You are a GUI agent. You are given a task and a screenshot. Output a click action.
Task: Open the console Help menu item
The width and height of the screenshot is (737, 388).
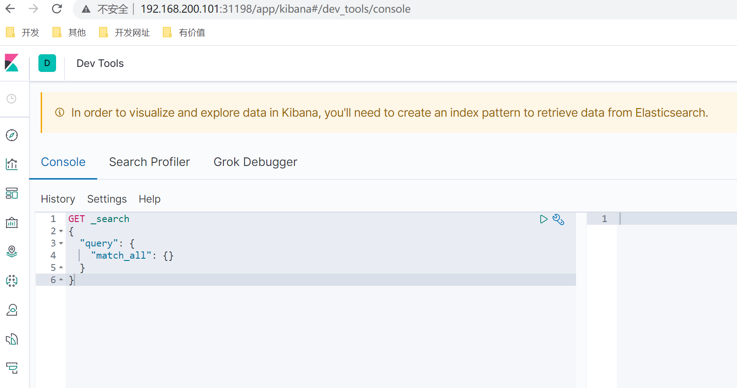tap(150, 199)
